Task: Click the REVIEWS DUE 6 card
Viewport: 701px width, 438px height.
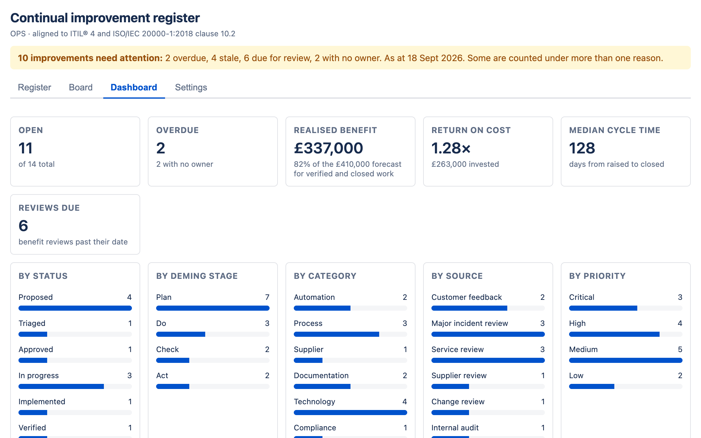Action: tap(75, 224)
